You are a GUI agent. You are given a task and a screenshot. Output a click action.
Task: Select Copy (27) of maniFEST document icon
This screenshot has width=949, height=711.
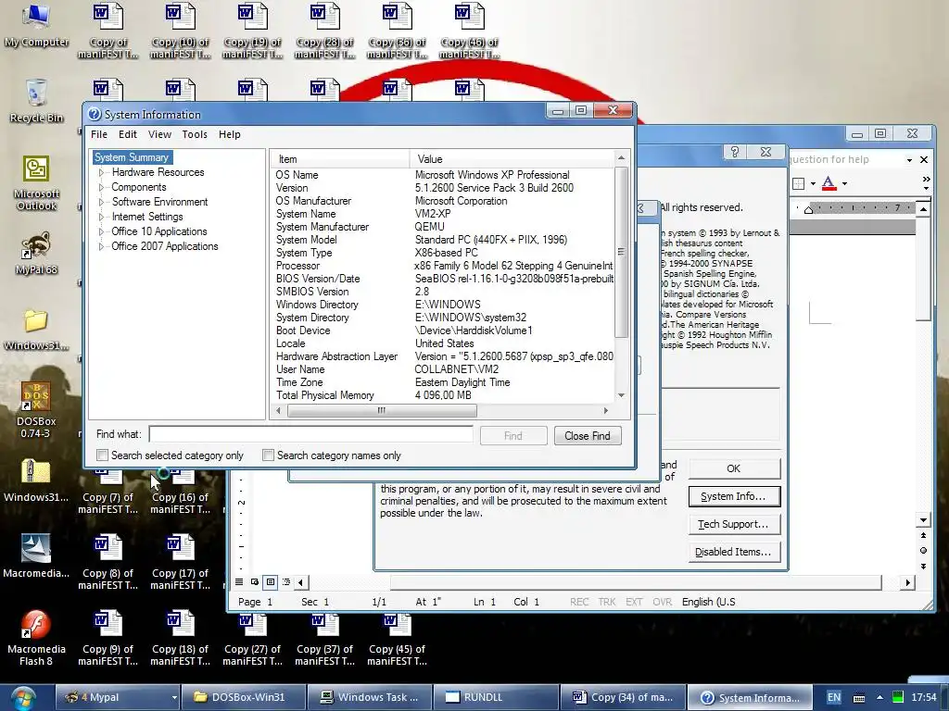[252, 637]
